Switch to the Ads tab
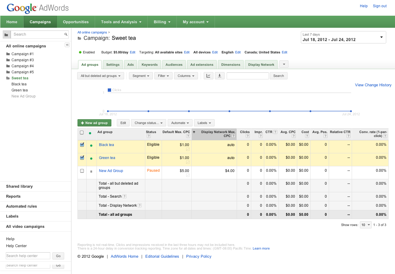Screen dimensions: 395x274 [x=130, y=65]
